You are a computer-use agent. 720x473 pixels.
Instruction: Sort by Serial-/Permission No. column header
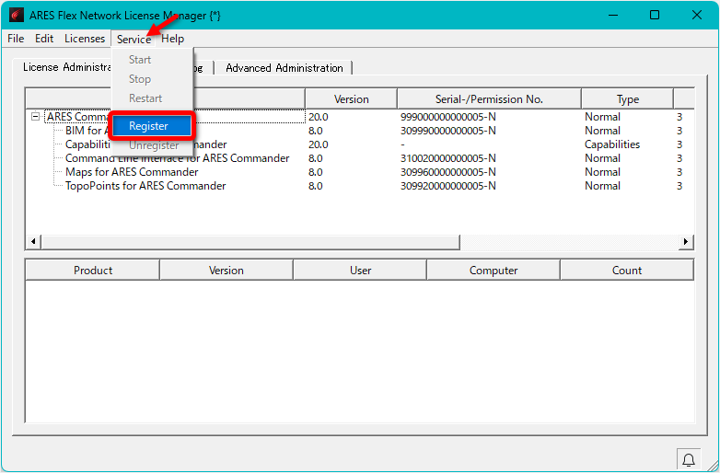[x=489, y=99]
